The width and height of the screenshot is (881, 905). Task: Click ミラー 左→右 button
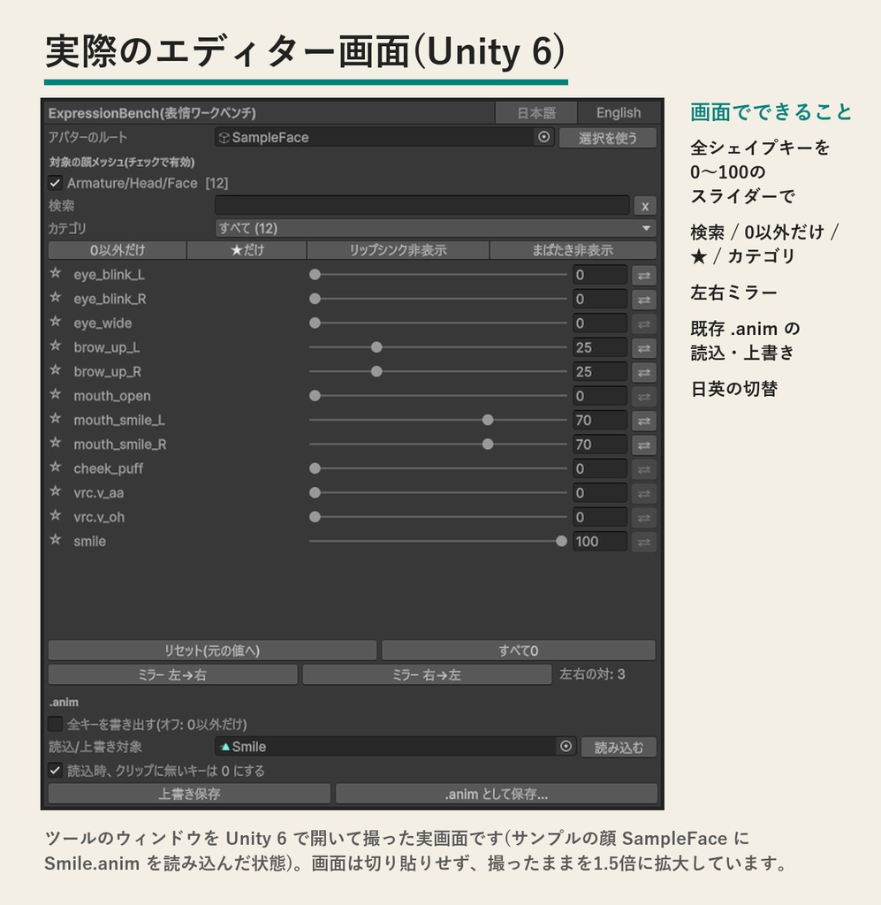(x=172, y=674)
